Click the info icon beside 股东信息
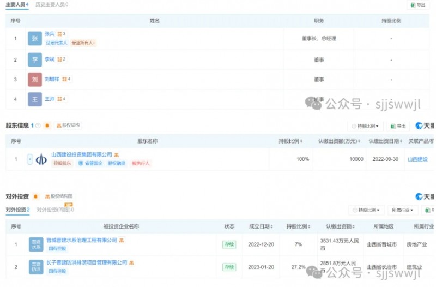The image size is (436, 287). tap(38, 125)
